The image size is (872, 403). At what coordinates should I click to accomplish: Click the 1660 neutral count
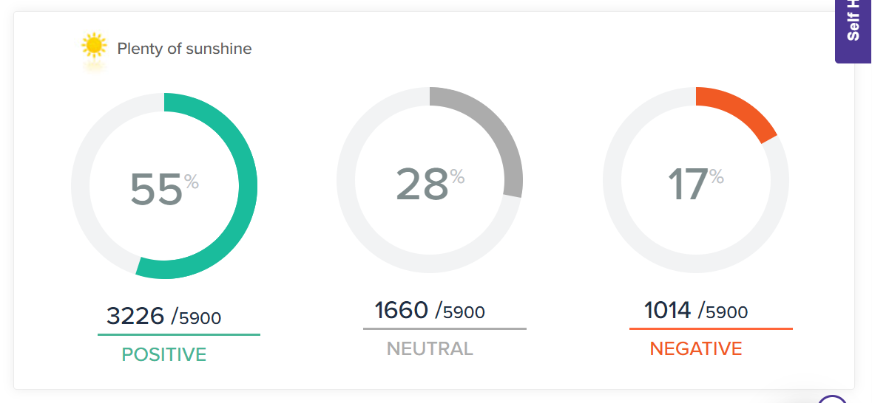point(402,310)
